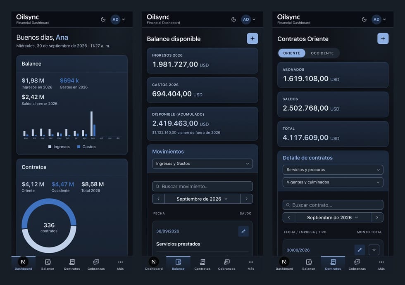Open Contratos tab from Balance disponible screen nav
Viewport: 405px width, 285px height.
tap(202, 264)
